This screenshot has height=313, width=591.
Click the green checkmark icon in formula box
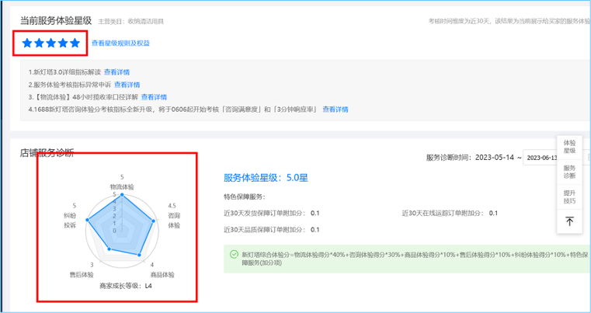tap(234, 253)
